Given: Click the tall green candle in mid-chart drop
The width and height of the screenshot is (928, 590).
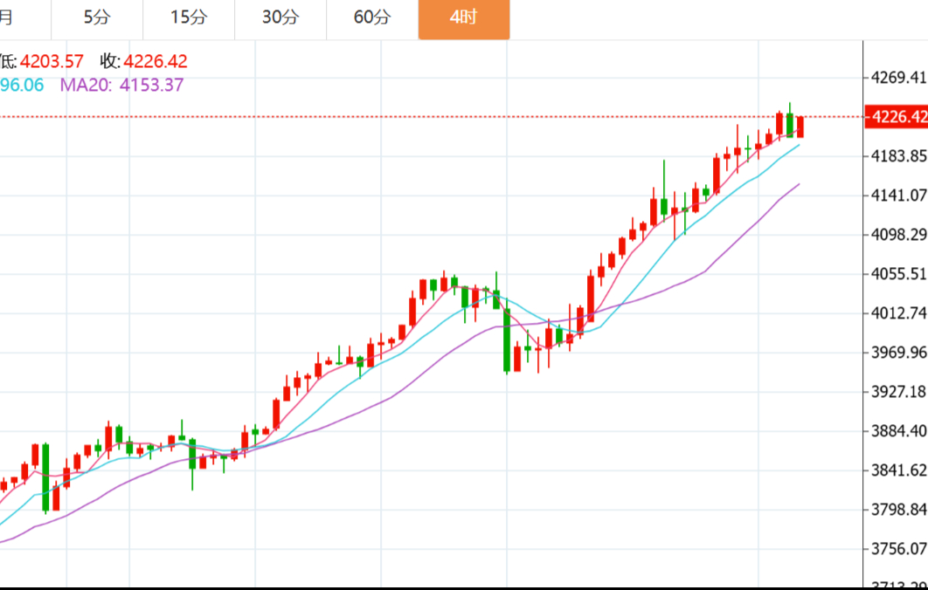Looking at the screenshot, I should 507,340.
